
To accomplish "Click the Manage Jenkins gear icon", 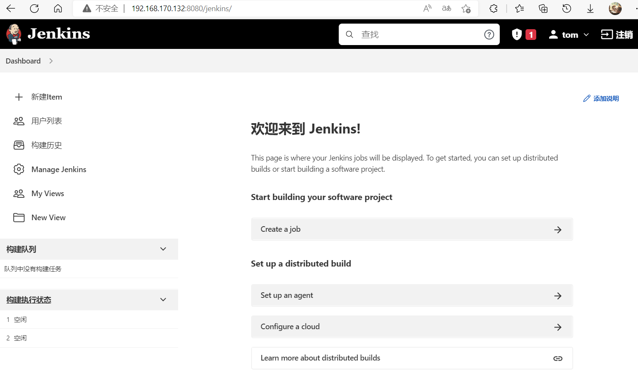I will pos(19,169).
